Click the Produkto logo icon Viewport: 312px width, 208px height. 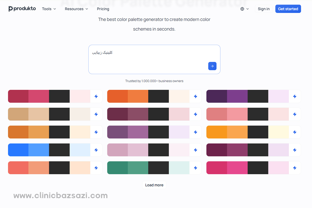pos(11,9)
